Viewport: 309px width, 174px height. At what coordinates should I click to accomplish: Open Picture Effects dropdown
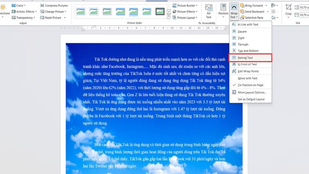pos(185,11)
